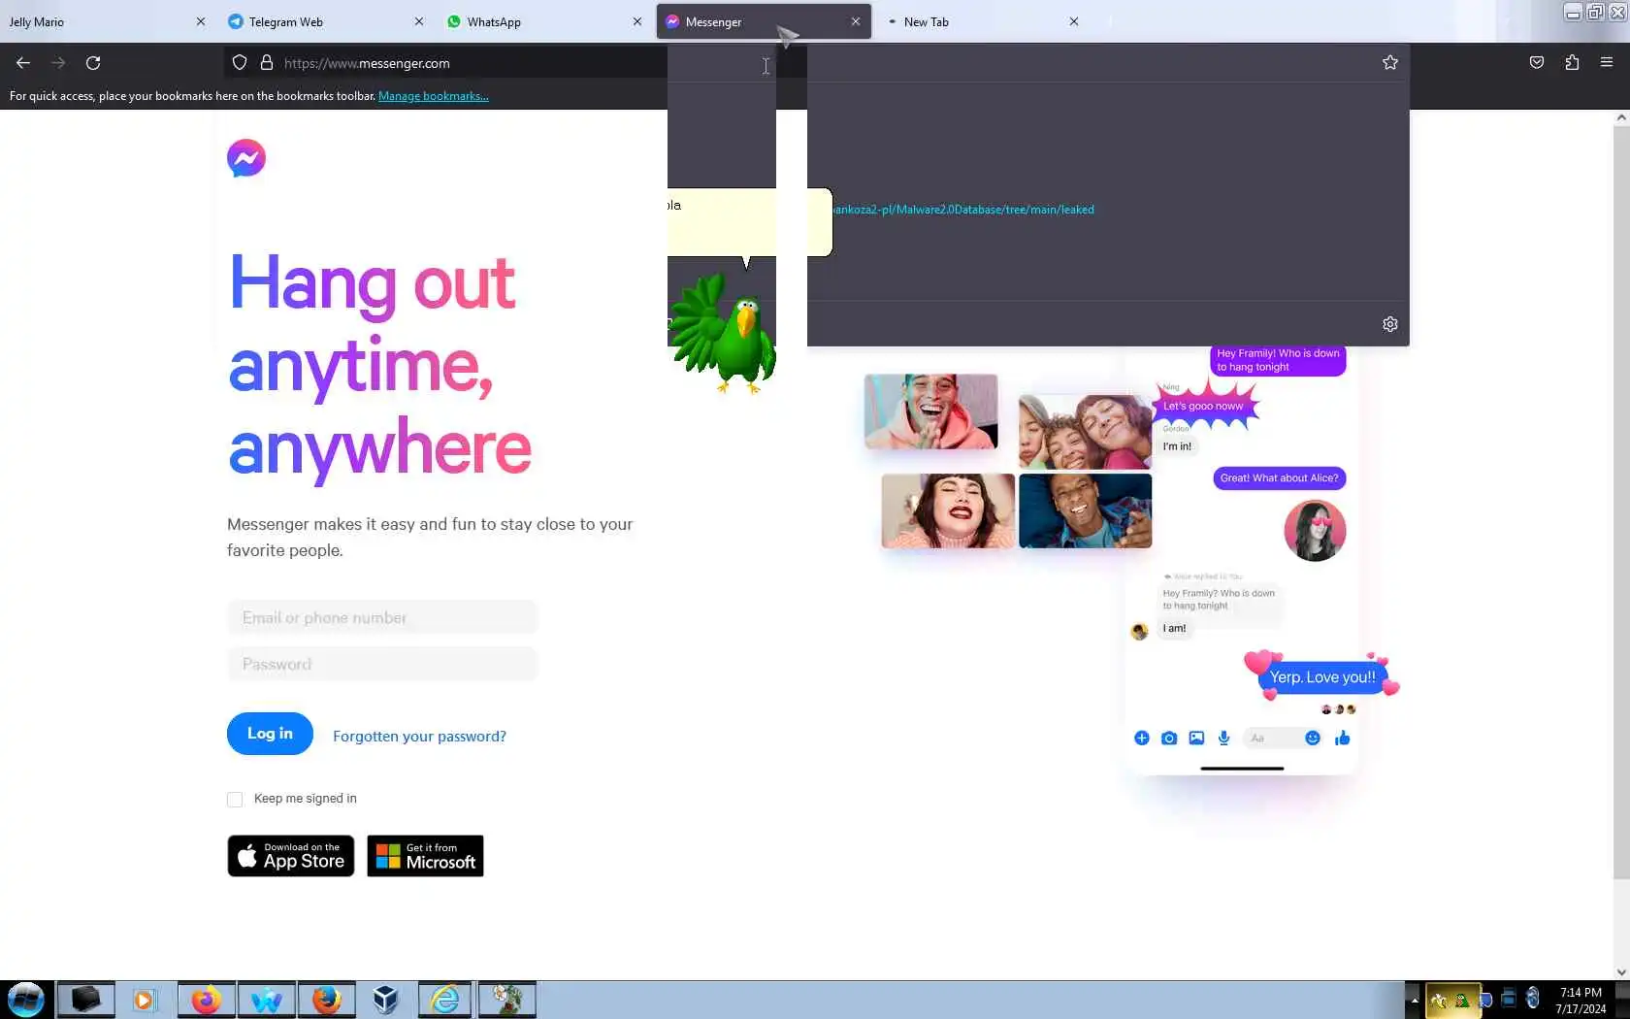The height and width of the screenshot is (1019, 1630).
Task: Click the parrot's yellow speech balloon
Action: click(749, 222)
